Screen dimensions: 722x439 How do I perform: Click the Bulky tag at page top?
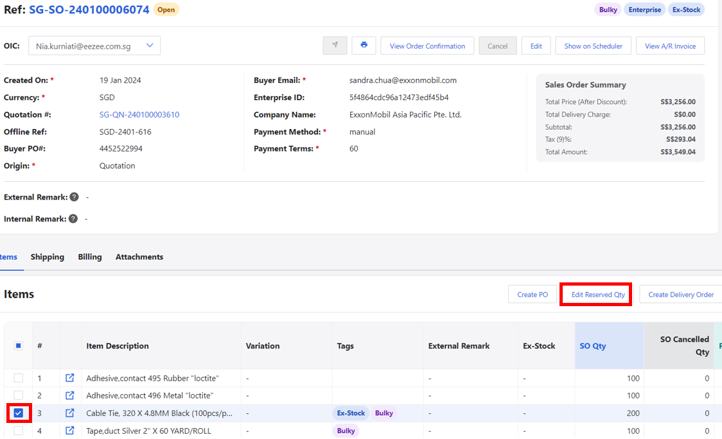coord(608,10)
